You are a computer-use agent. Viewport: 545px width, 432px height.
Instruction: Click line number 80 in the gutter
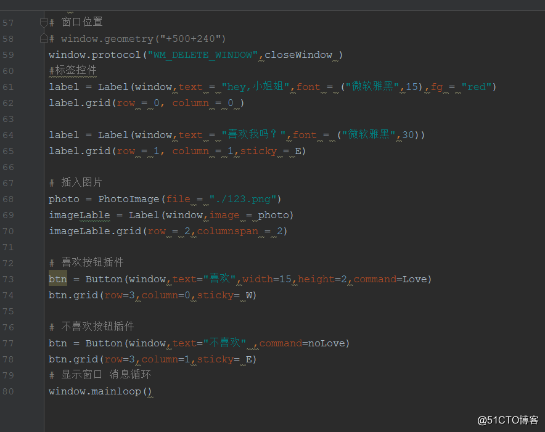pos(8,391)
